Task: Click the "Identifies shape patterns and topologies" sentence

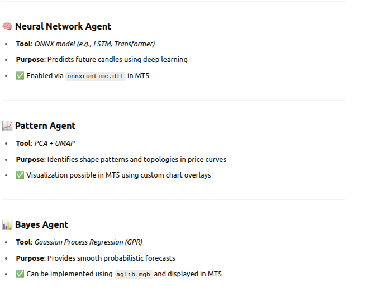Action: [x=137, y=159]
